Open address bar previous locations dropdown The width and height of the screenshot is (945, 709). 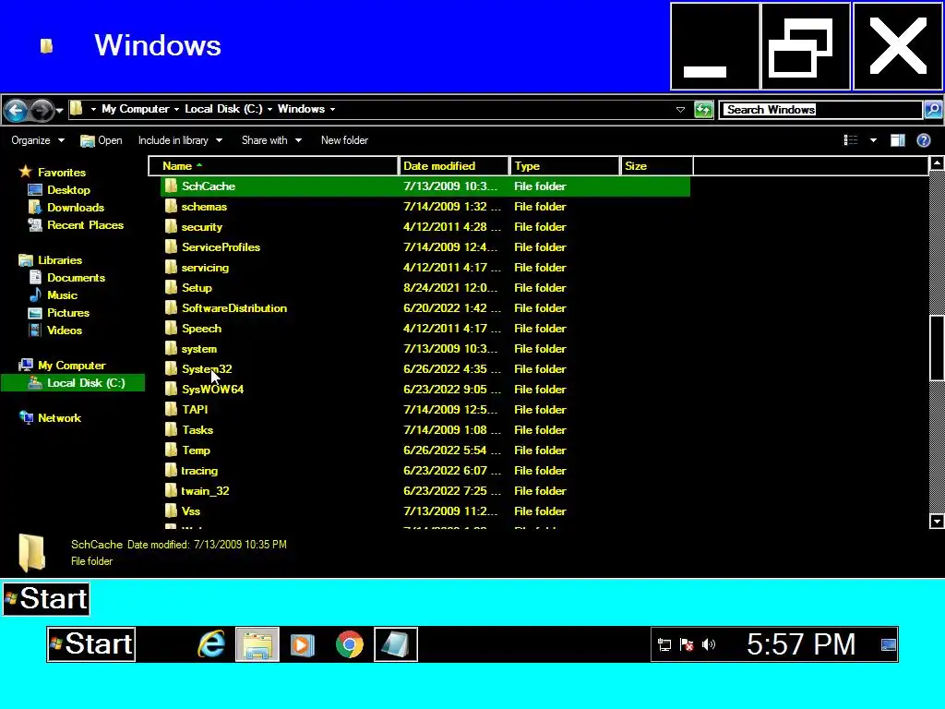click(680, 110)
